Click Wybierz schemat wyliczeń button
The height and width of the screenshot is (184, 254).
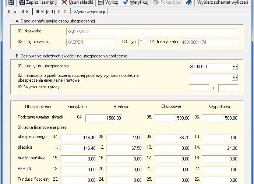coord(223,2)
